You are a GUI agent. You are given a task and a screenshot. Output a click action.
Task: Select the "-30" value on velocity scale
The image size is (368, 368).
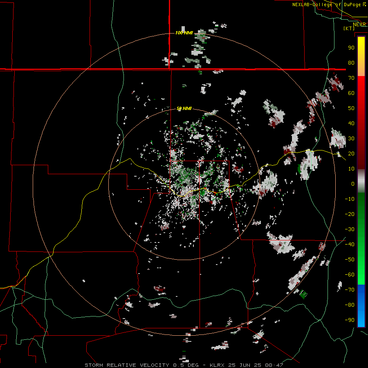click(x=350, y=229)
